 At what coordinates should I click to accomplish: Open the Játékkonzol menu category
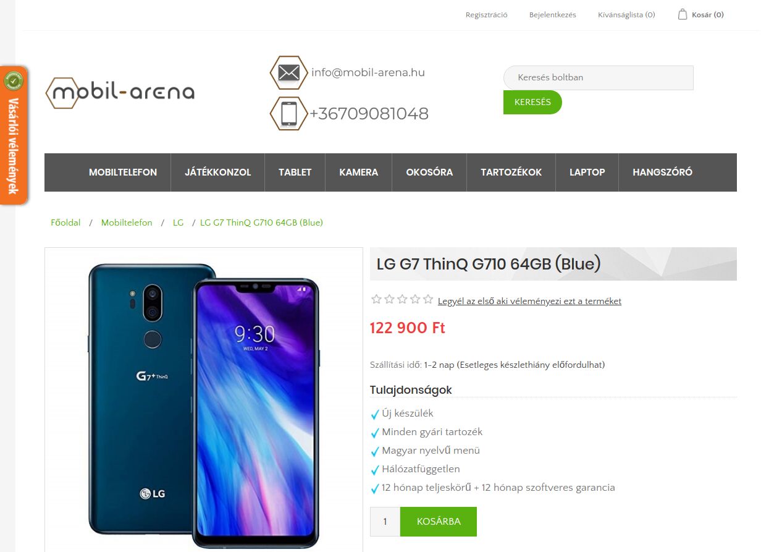217,172
